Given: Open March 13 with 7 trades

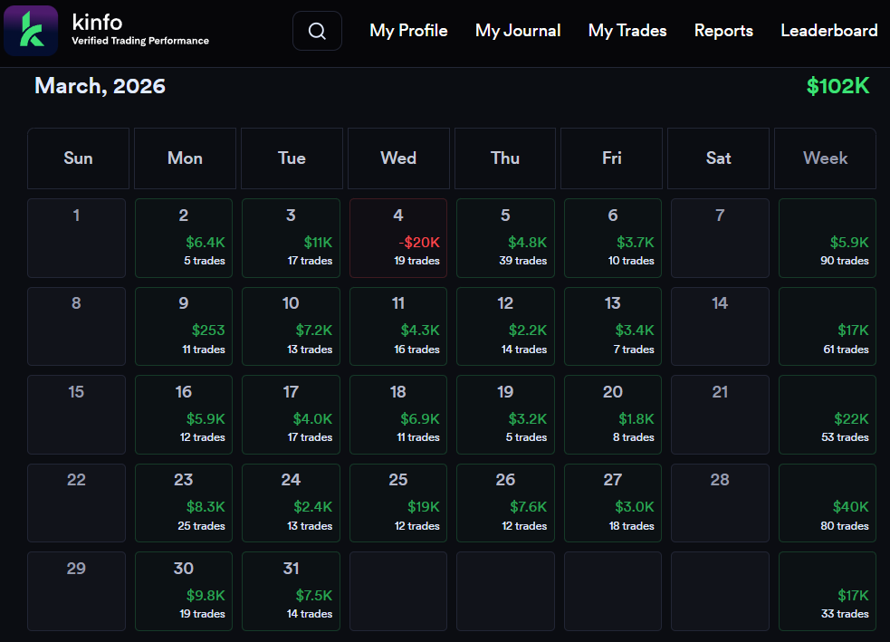Looking at the screenshot, I should (613, 326).
